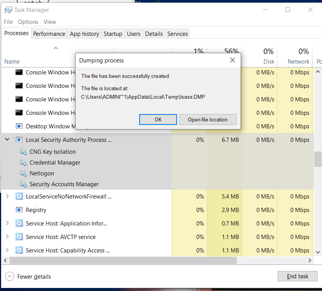322x291 pixels.
Task: Collapse the Local Security Authority Process group
Action: pyautogui.click(x=7, y=140)
